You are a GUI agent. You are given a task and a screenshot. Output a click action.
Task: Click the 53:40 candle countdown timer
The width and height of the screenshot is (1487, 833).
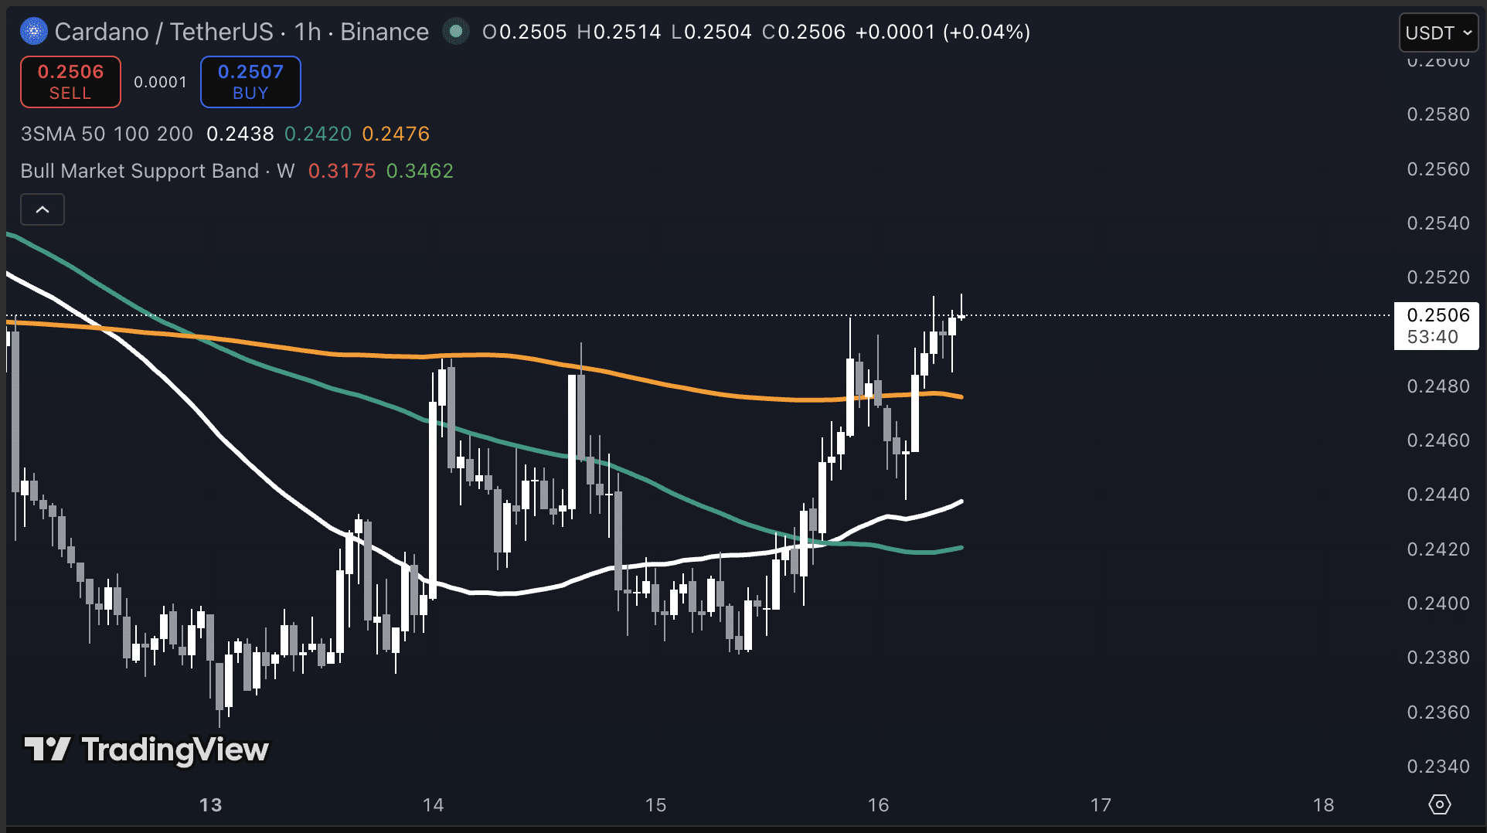pyautogui.click(x=1432, y=337)
